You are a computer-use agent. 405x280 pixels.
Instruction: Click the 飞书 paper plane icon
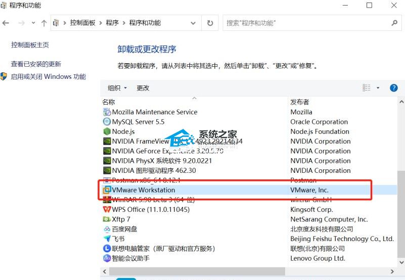click(x=107, y=239)
